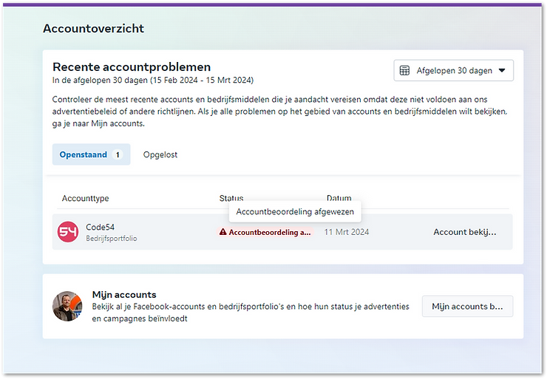Click the Mijn accounts heading
The width and height of the screenshot is (547, 379).
coord(124,295)
